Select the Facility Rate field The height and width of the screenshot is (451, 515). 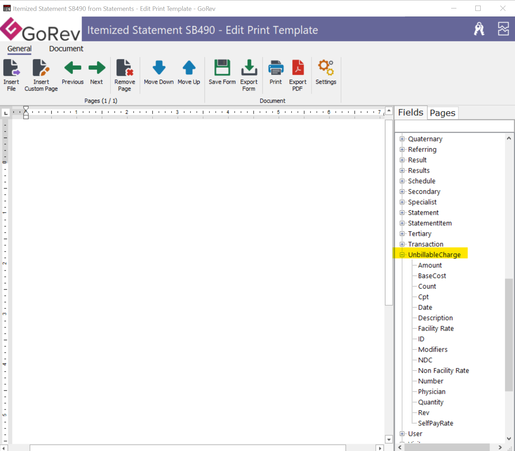point(436,329)
